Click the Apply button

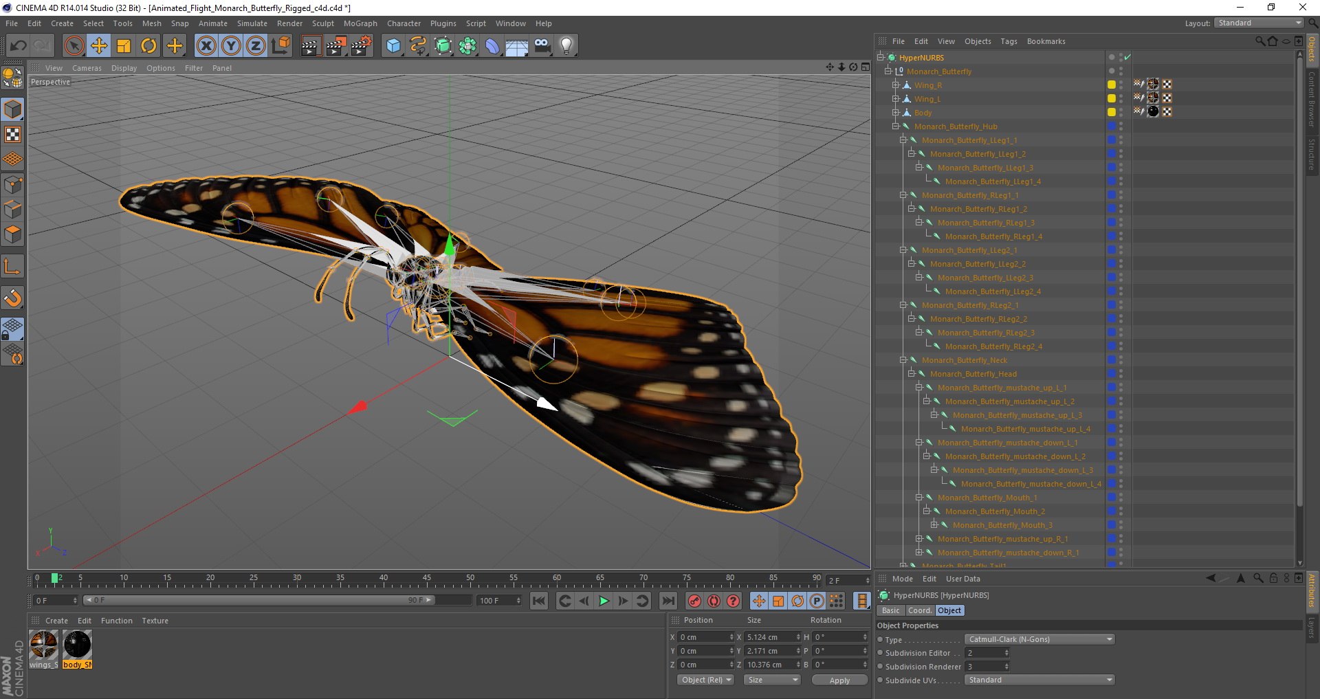(839, 680)
